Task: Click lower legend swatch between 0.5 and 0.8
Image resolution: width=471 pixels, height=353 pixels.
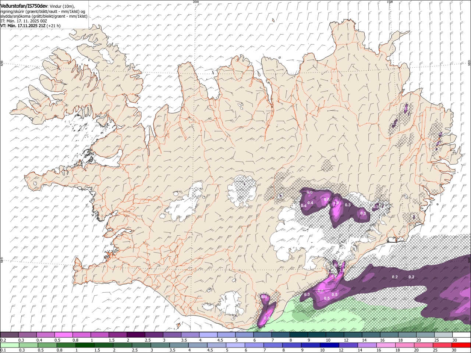Action: coord(47,345)
